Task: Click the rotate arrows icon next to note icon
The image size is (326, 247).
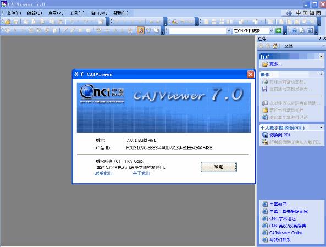Action: pos(148,31)
